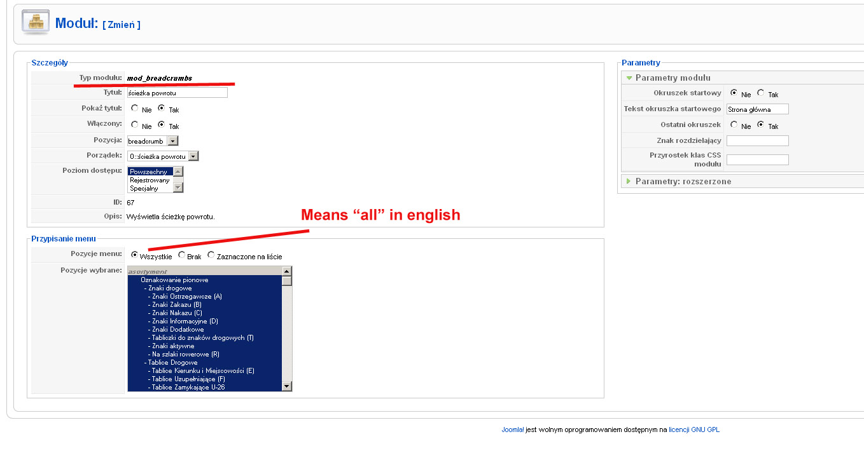864x460 pixels.
Task: Set Włączony to Nie
Action: (135, 125)
